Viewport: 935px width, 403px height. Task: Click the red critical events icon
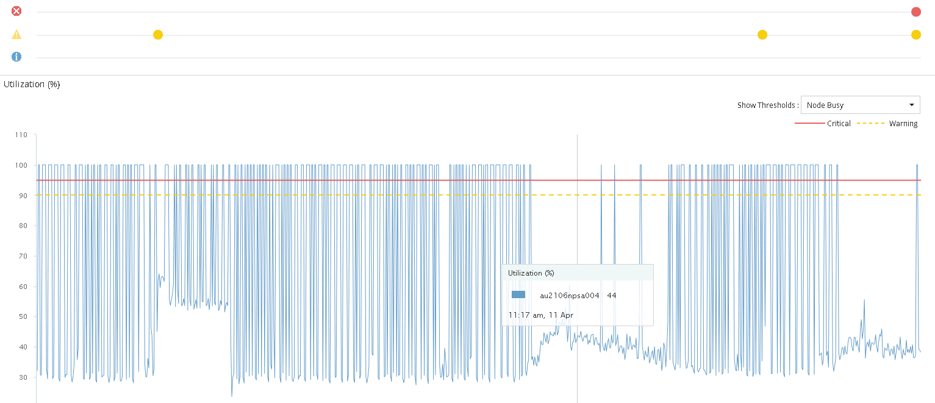tap(16, 11)
